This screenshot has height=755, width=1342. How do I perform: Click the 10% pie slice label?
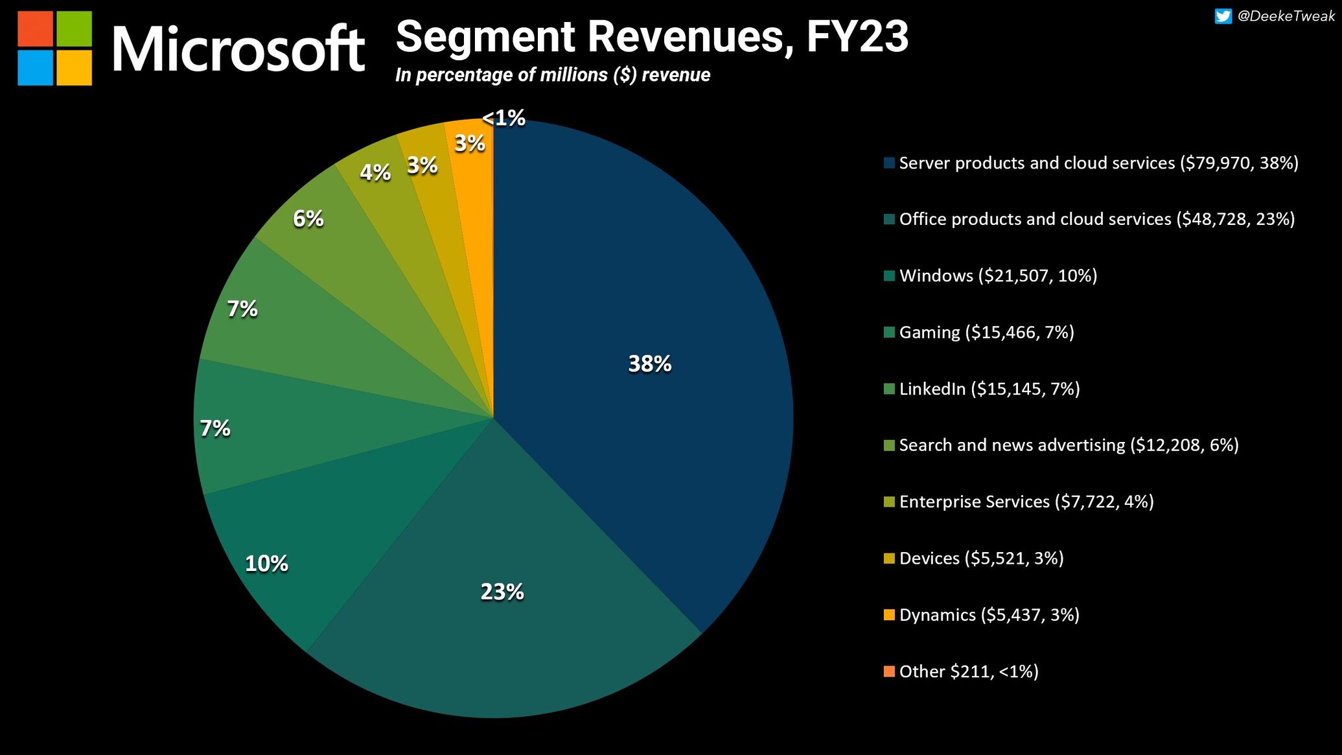[x=266, y=563]
